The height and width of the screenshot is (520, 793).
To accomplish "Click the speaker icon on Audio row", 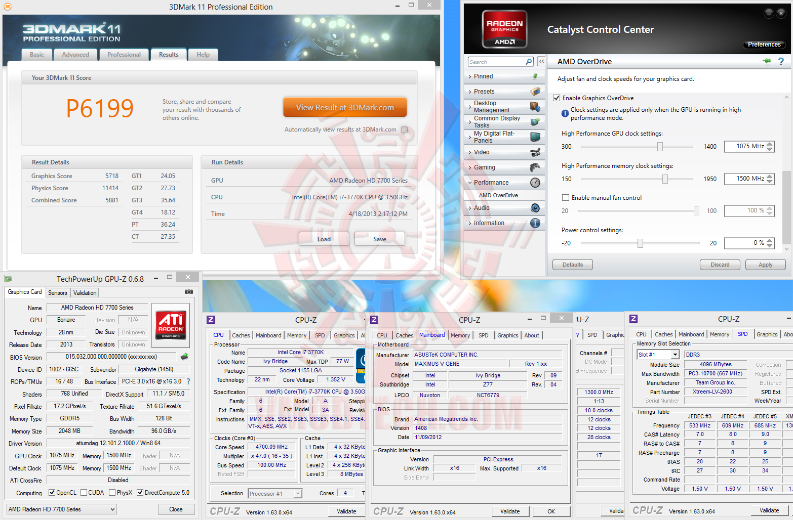I will click(x=535, y=208).
